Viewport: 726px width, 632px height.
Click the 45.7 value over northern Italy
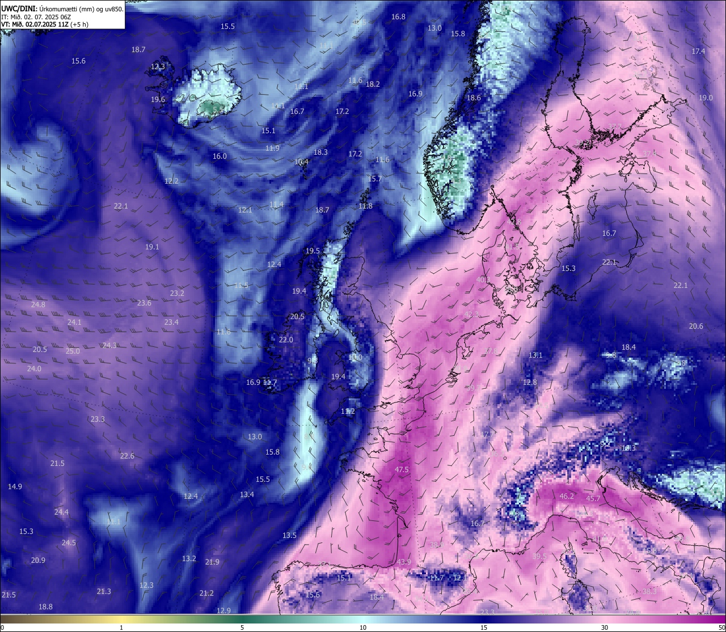tap(593, 499)
